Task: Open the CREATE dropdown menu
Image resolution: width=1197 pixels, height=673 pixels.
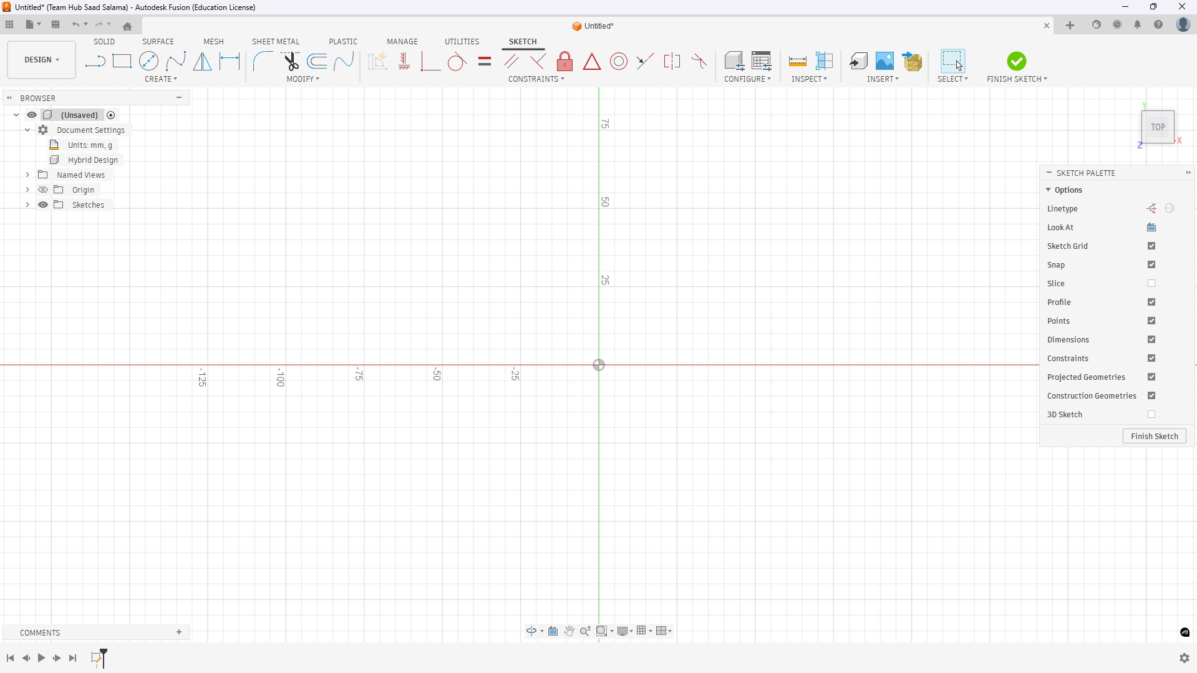Action: coord(161,79)
